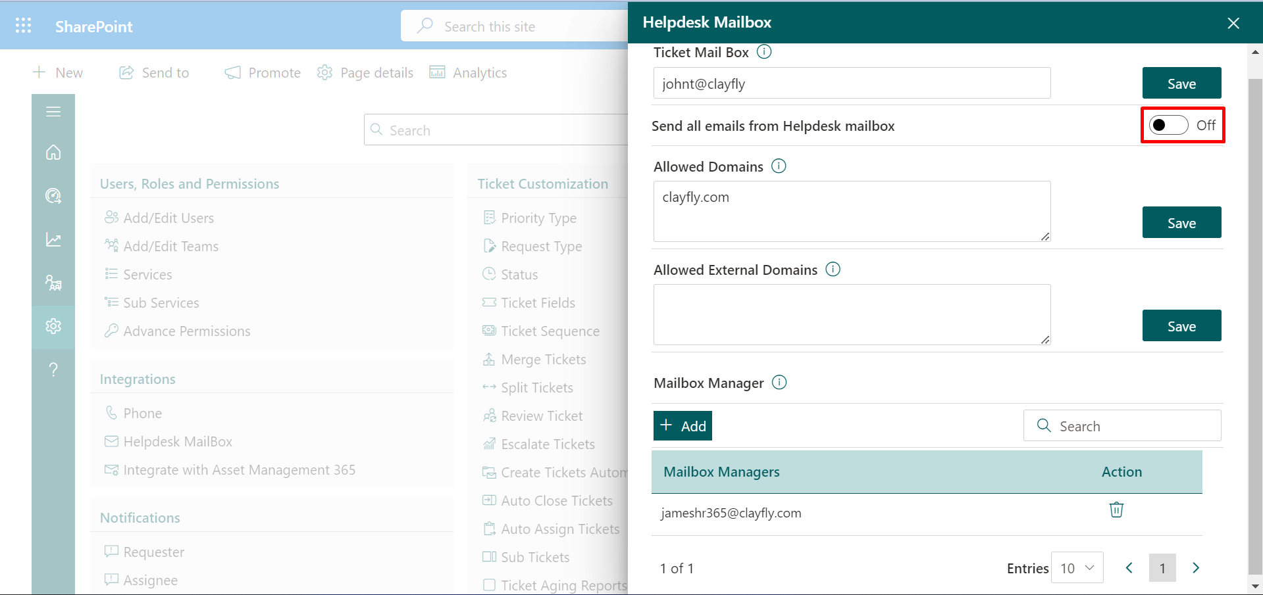Open Assignee notifications
Screen dimensions: 1263x595
(x=141, y=580)
